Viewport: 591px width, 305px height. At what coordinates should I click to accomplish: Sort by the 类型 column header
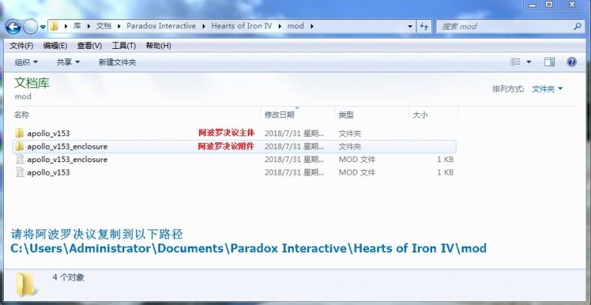point(346,115)
